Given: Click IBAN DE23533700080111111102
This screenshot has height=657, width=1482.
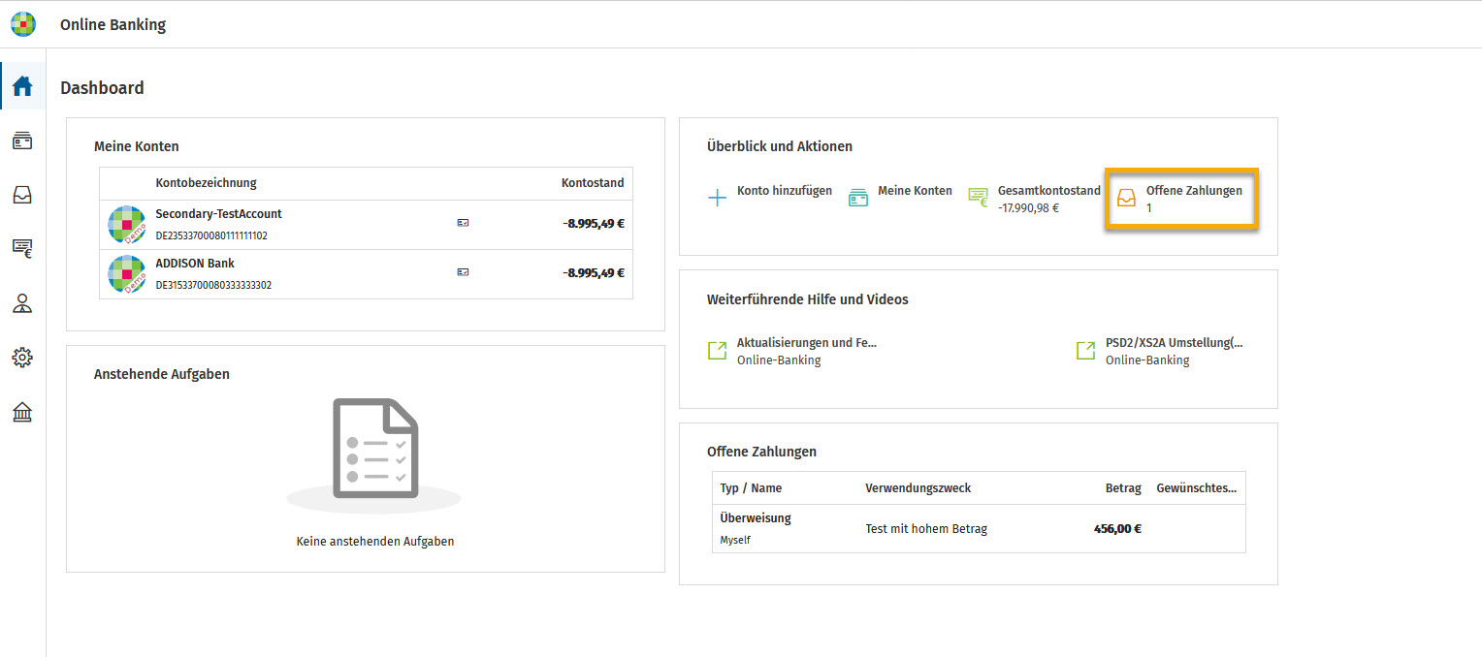Looking at the screenshot, I should [x=211, y=235].
